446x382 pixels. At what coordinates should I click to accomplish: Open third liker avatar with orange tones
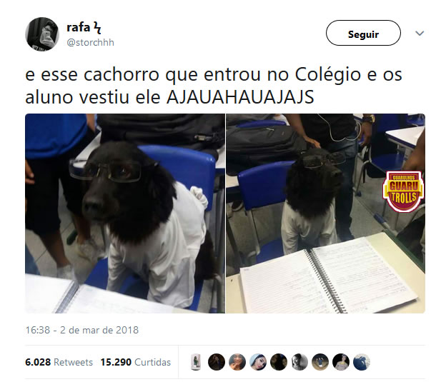click(237, 362)
